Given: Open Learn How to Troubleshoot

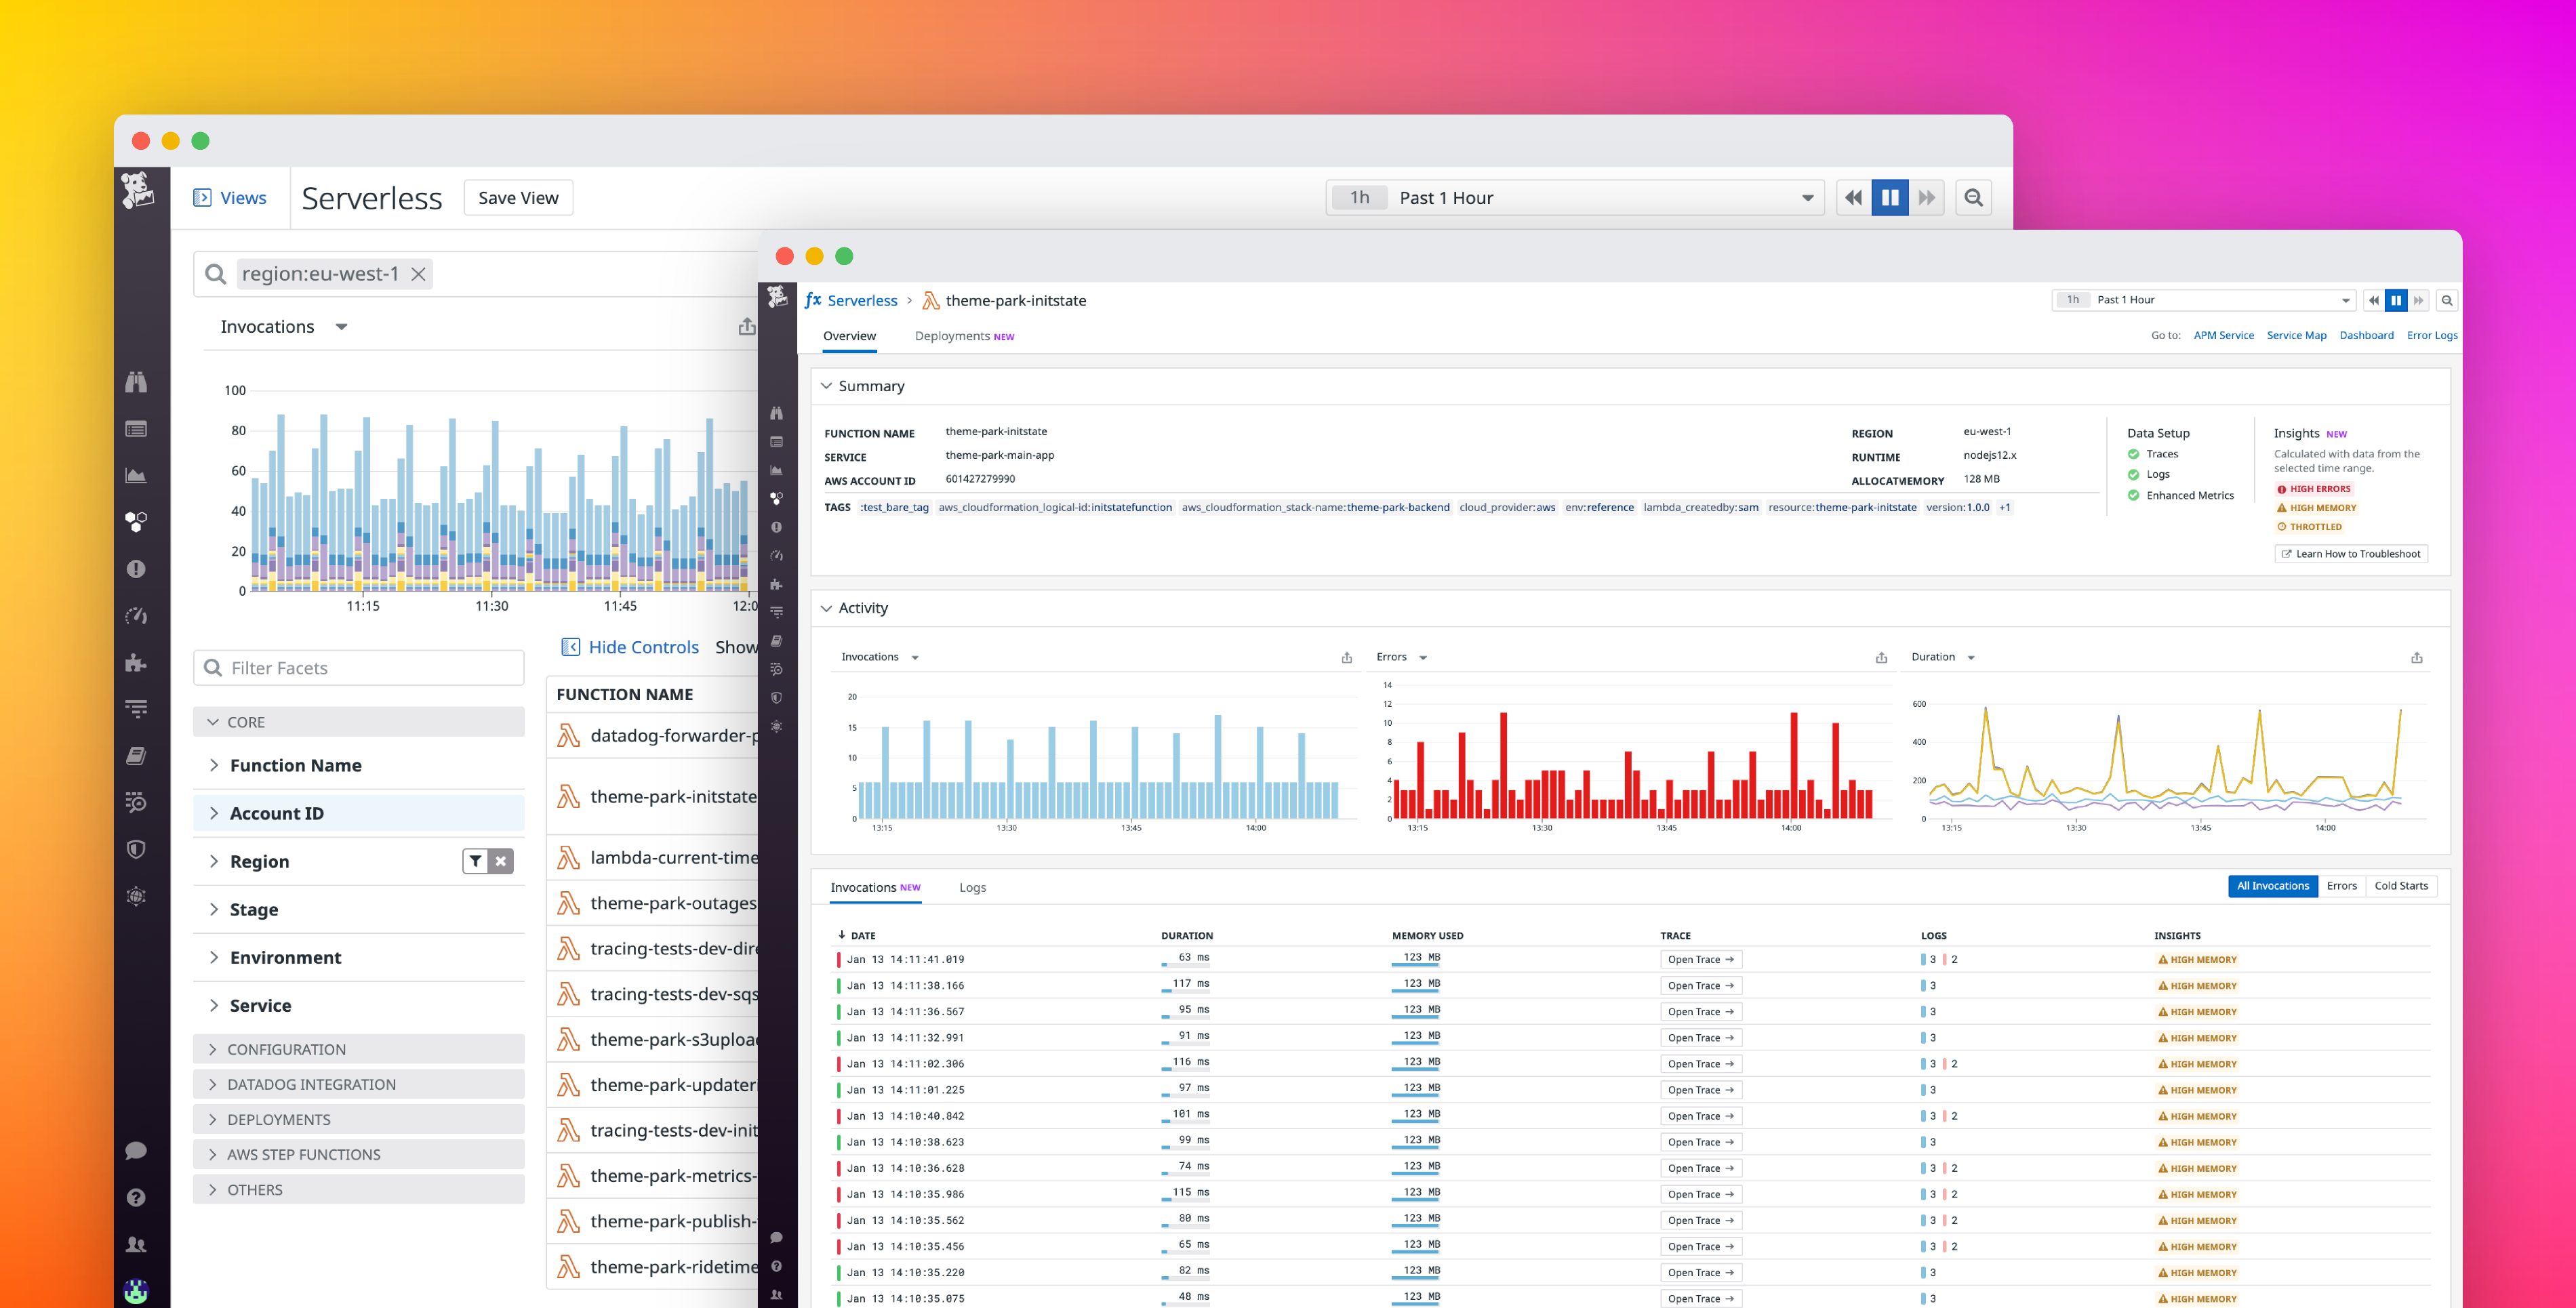Looking at the screenshot, I should tap(2350, 553).
